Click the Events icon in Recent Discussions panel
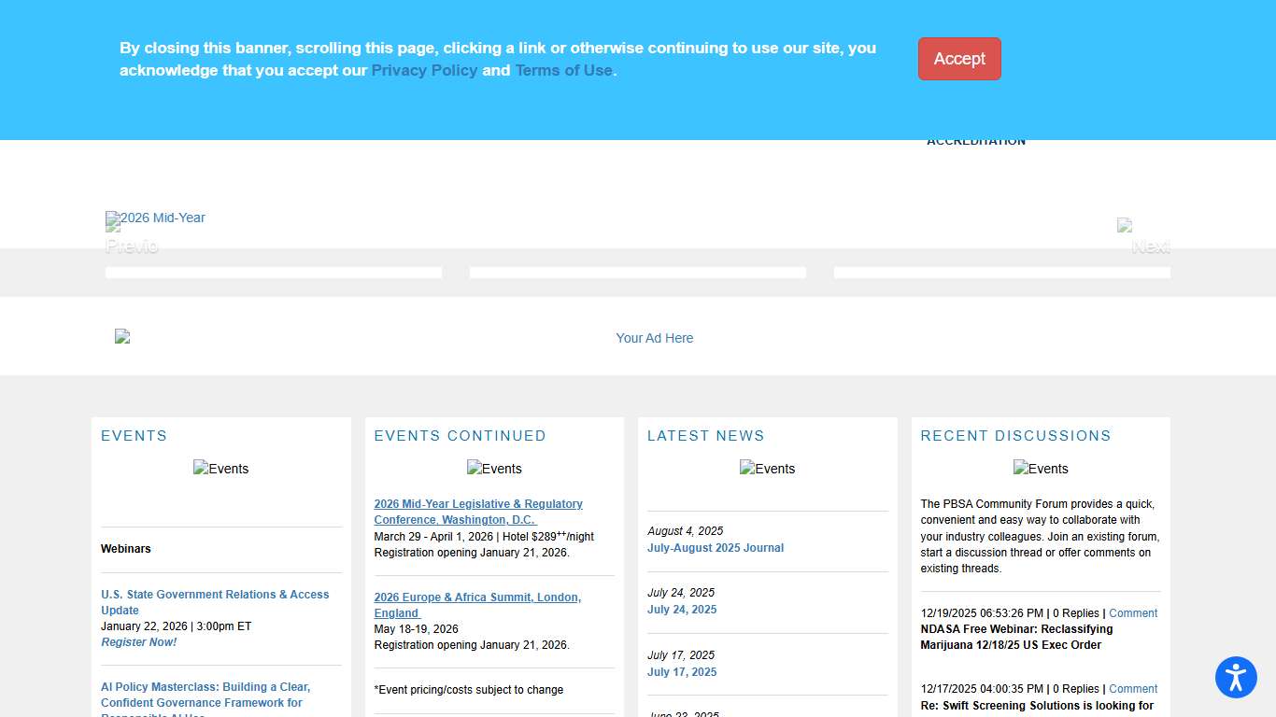 pyautogui.click(x=1041, y=469)
